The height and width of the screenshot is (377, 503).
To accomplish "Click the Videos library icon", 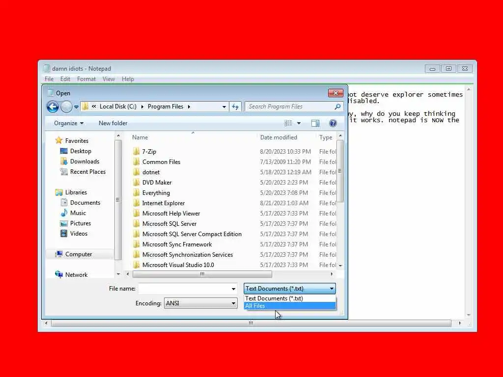I will (64, 233).
